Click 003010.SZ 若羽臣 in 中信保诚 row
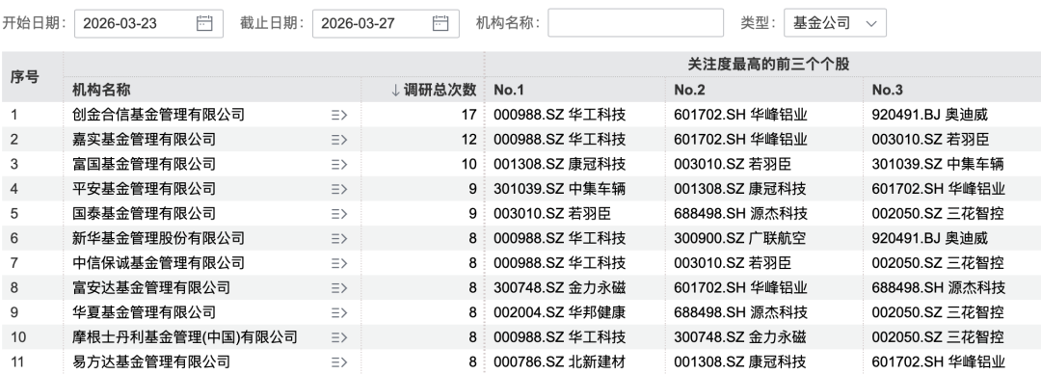 click(x=733, y=263)
